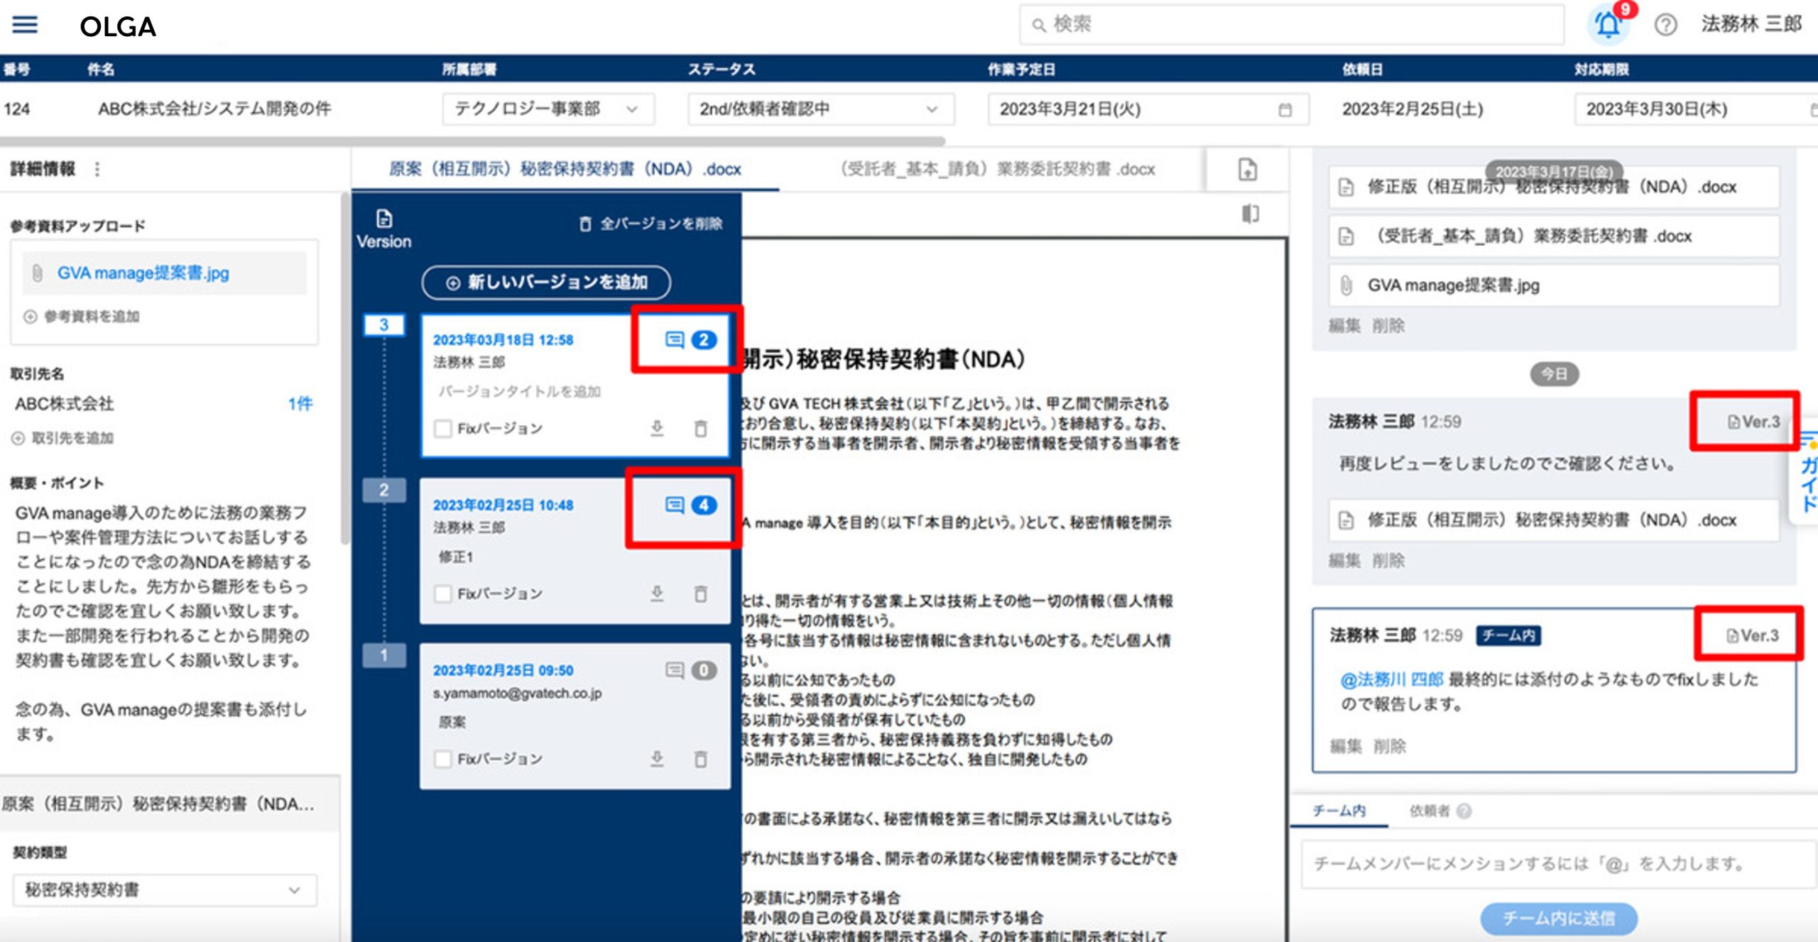1818x942 pixels.
Task: Click 参考資料を追加
Action: (82, 316)
